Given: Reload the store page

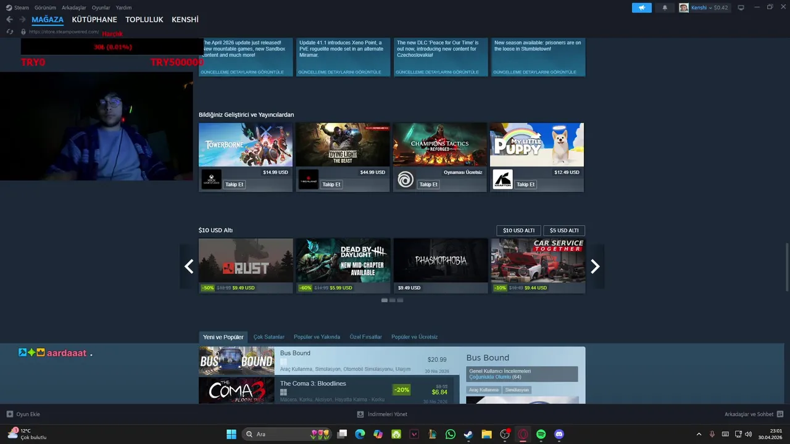Looking at the screenshot, I should tap(10, 31).
